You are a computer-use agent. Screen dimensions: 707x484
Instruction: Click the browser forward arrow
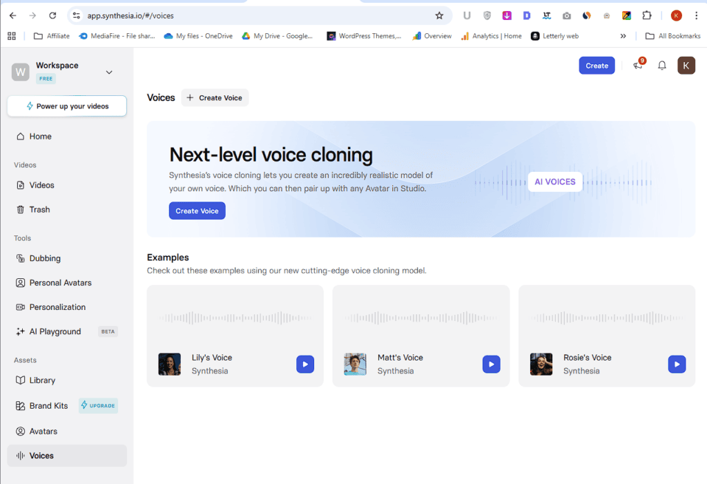tap(32, 15)
